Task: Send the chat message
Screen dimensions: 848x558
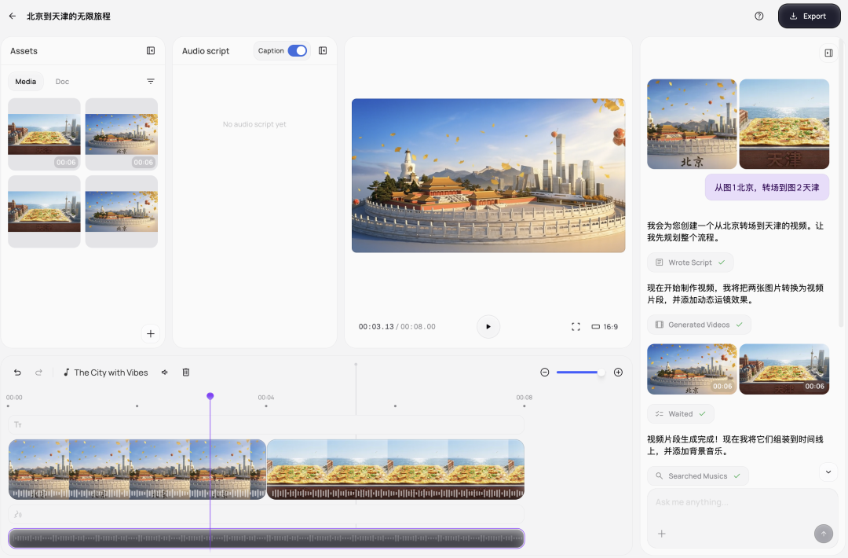Action: (x=824, y=534)
